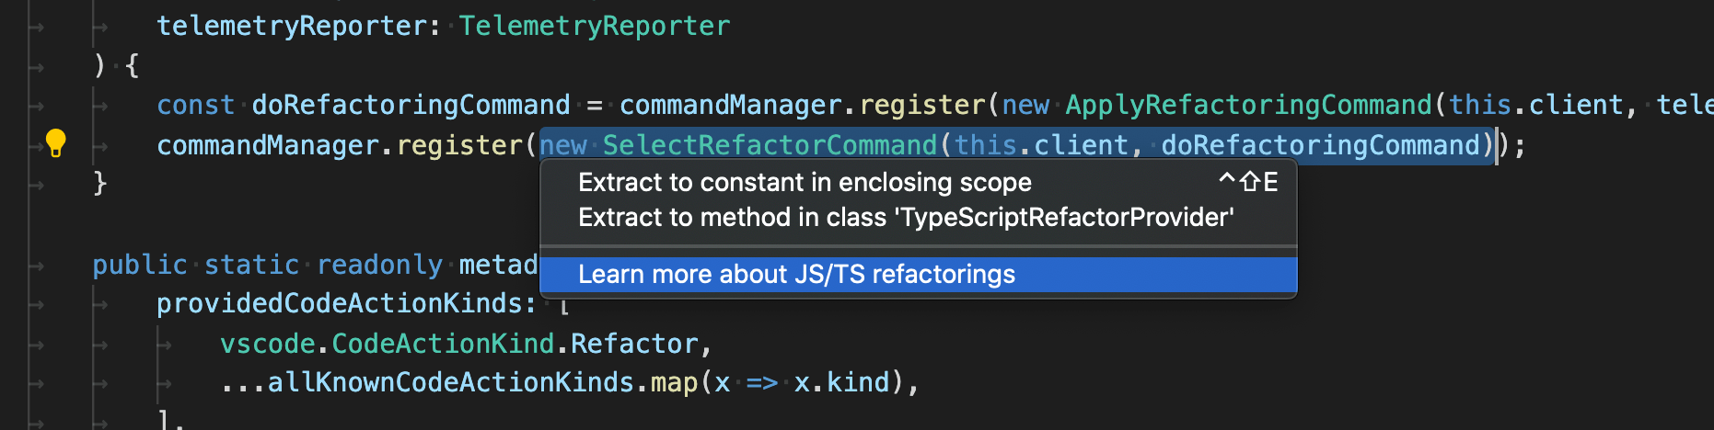Click the Refactor member after CodeActionKind
The height and width of the screenshot is (430, 1714).
634,344
